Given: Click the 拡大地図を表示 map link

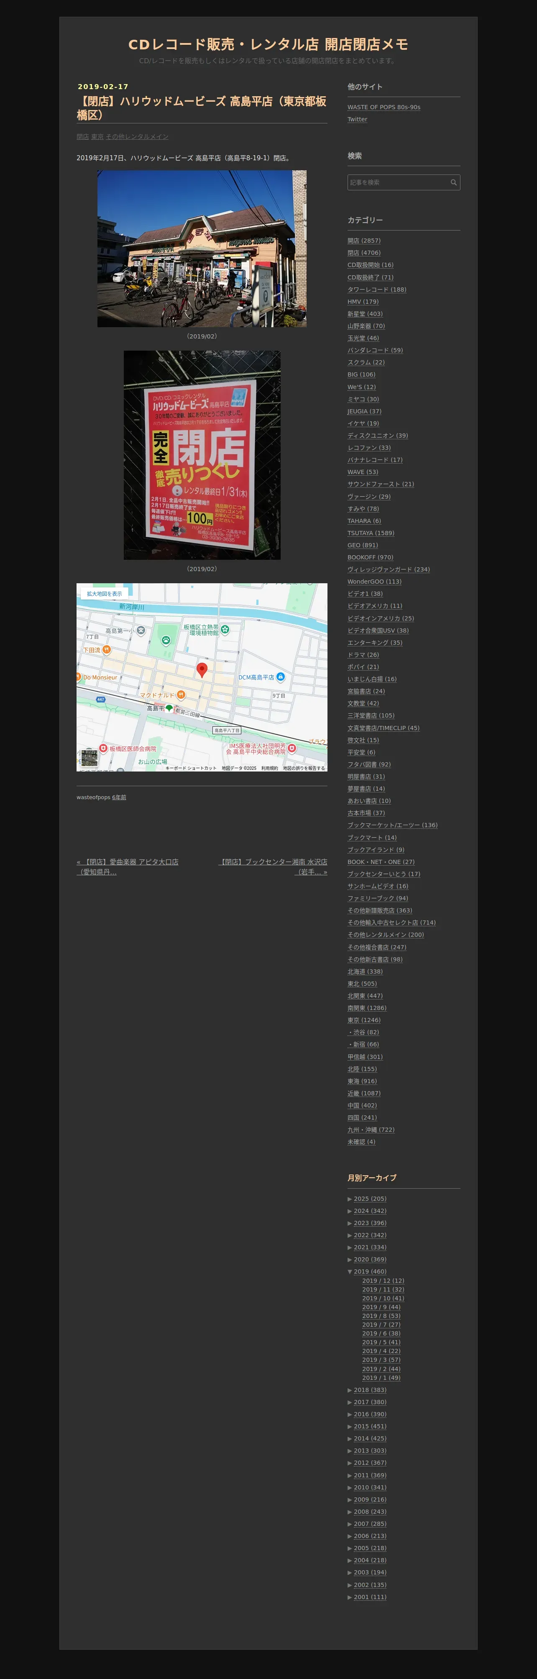Looking at the screenshot, I should point(104,594).
